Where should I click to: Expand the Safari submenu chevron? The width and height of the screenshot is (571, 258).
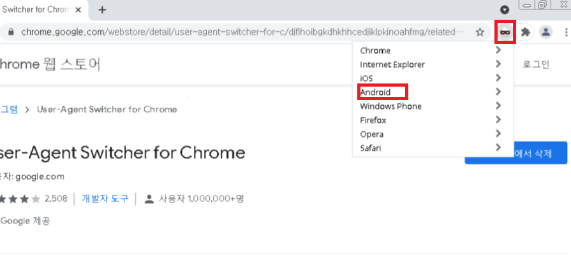pos(498,148)
